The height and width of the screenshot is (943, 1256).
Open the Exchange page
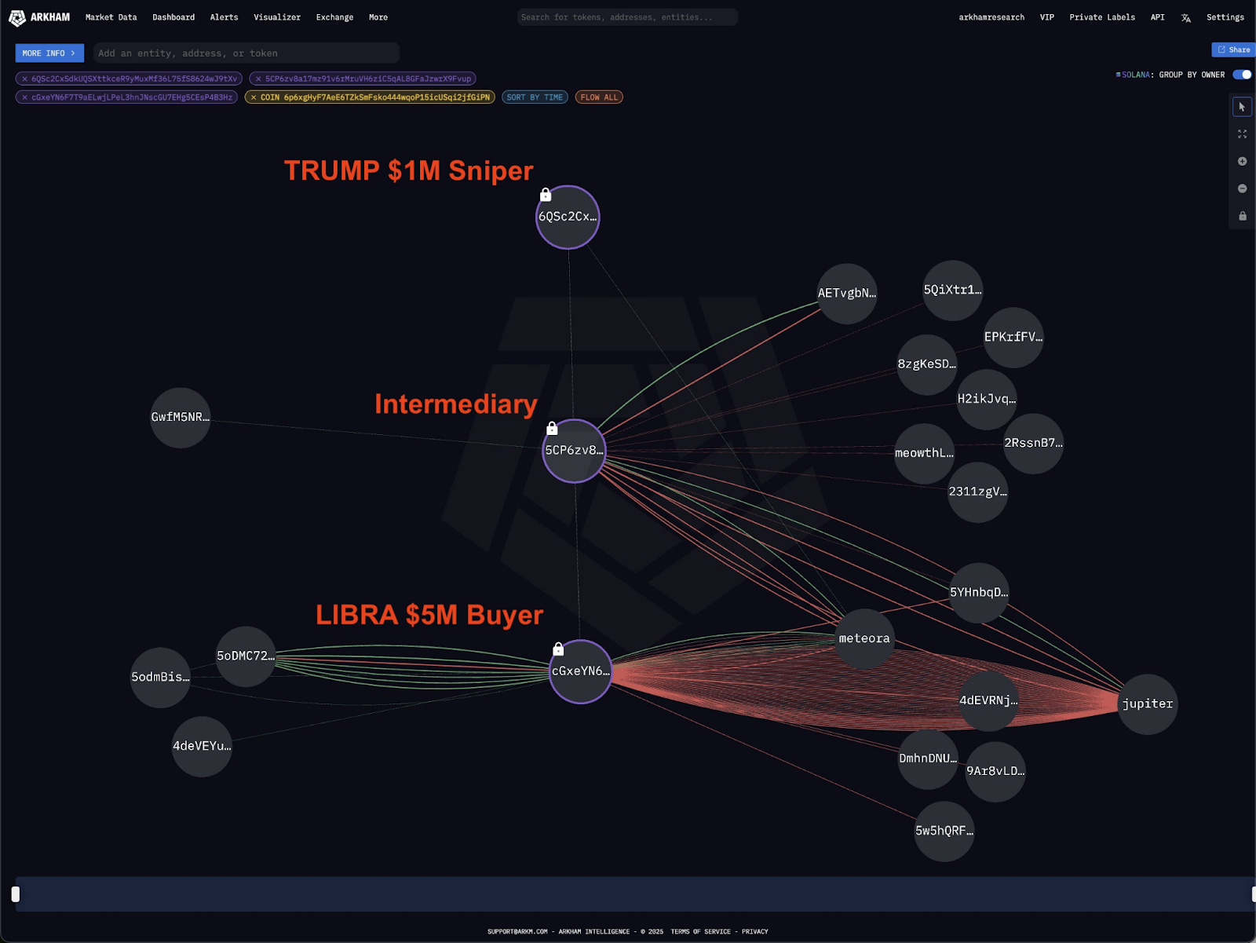(x=334, y=17)
